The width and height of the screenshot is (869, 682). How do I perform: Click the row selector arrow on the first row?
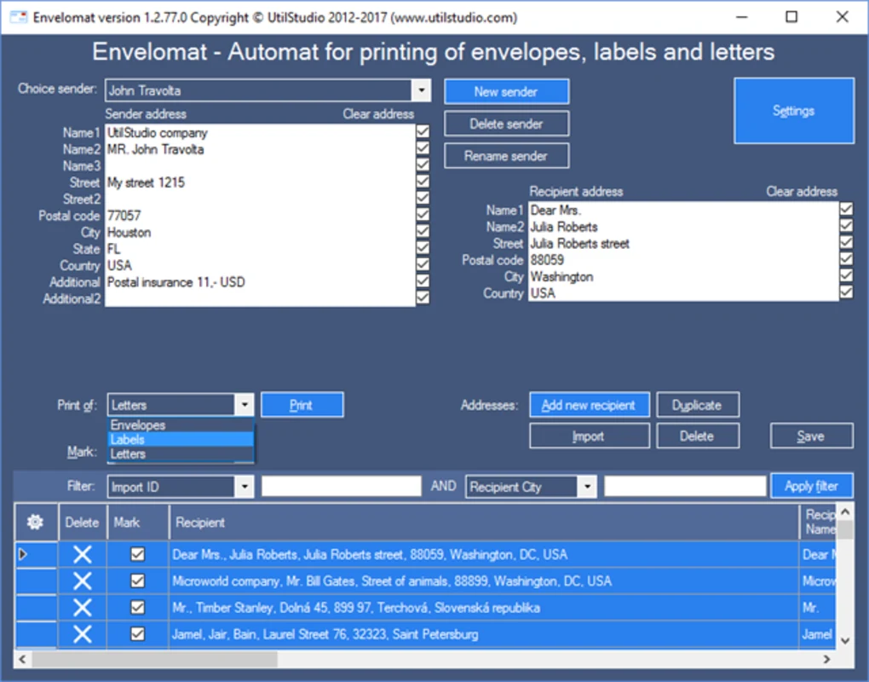tap(23, 555)
